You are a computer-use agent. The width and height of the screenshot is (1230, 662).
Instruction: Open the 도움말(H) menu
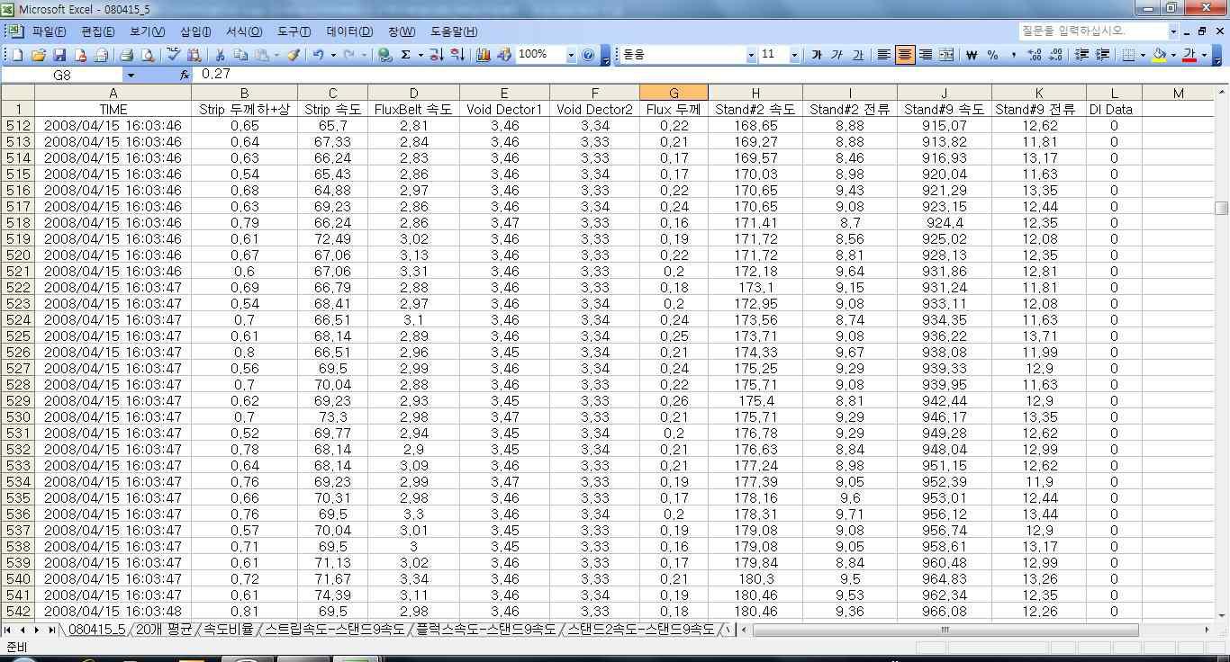pyautogui.click(x=454, y=31)
